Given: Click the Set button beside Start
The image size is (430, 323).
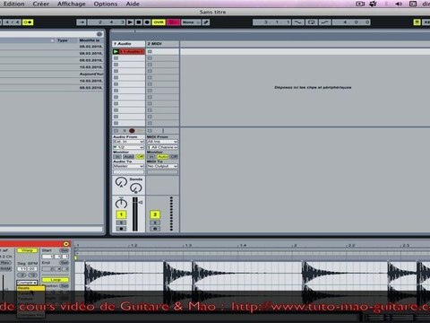Looking at the screenshot, I should (x=64, y=250).
